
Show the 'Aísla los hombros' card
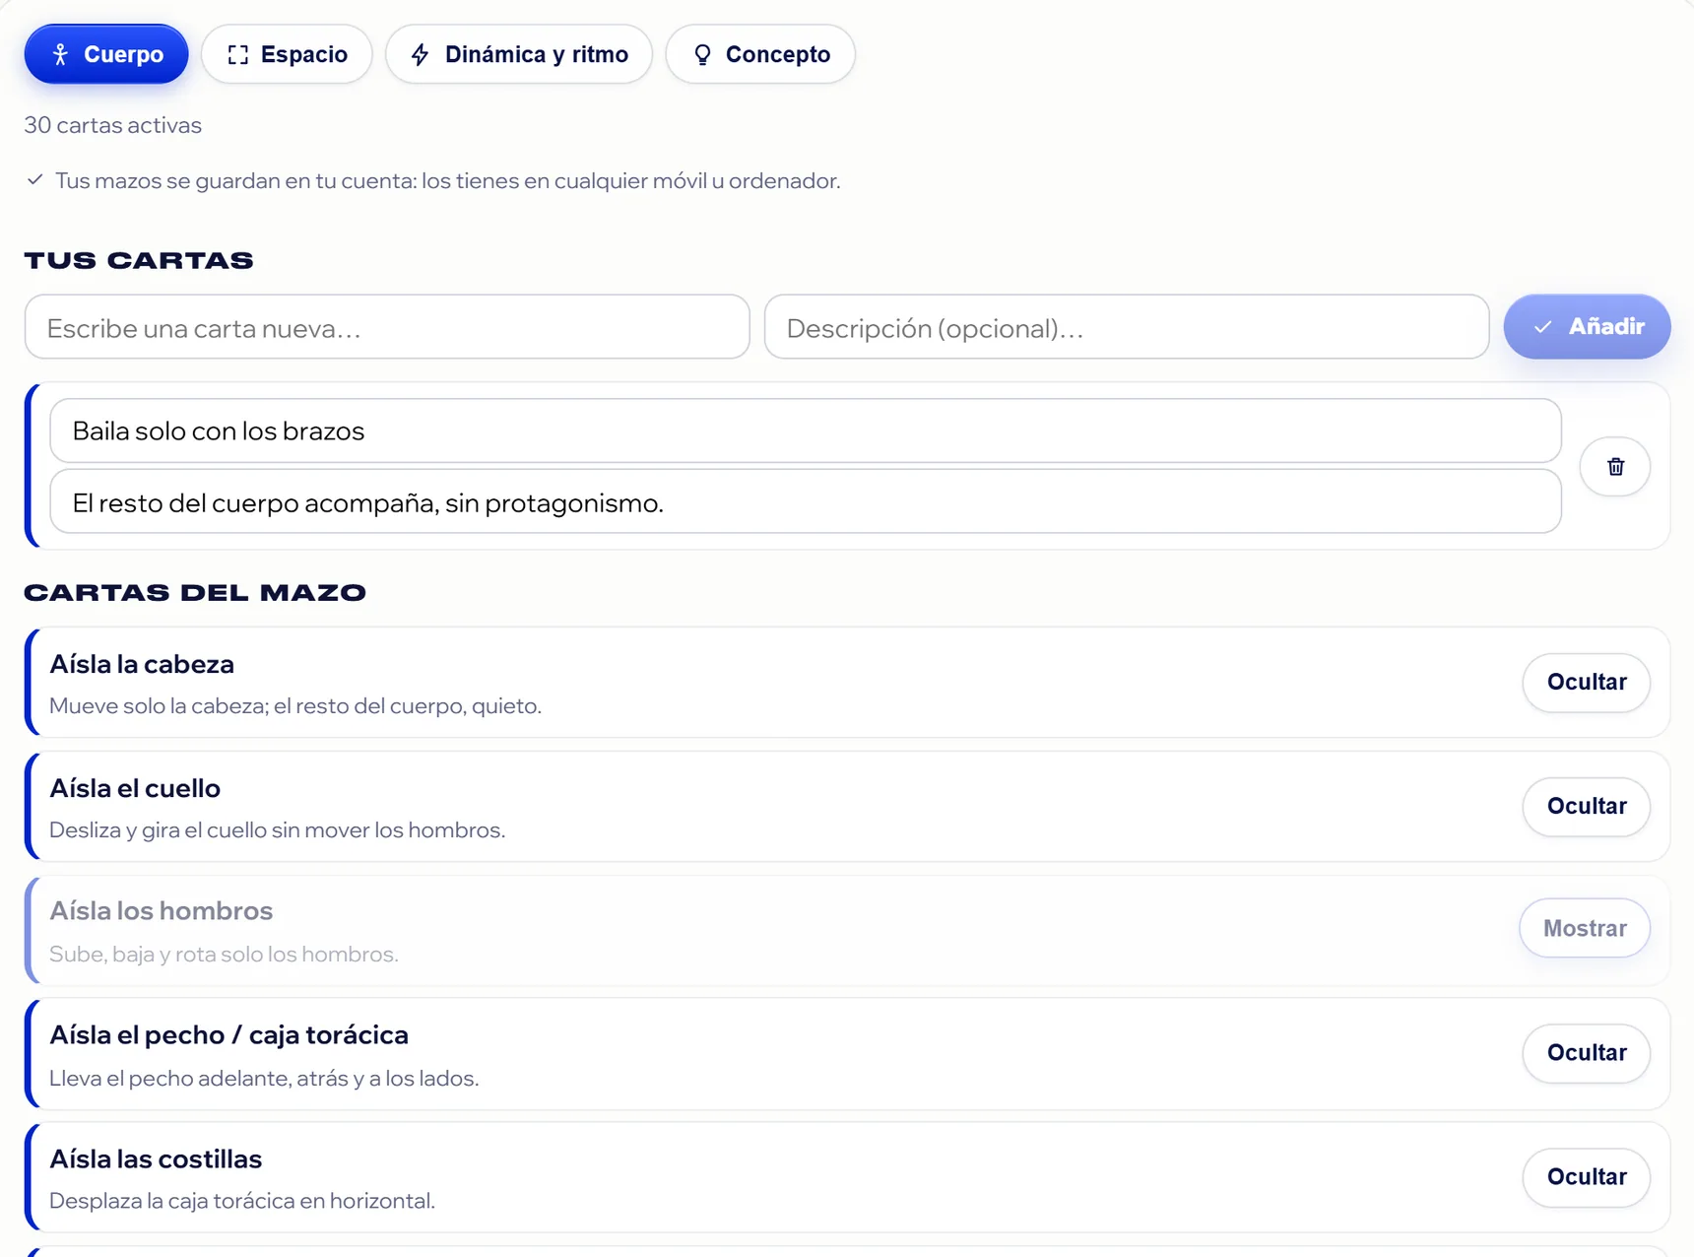coord(1585,928)
